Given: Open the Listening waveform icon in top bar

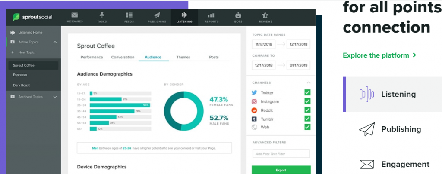Looking at the screenshot, I should pyautogui.click(x=184, y=15).
